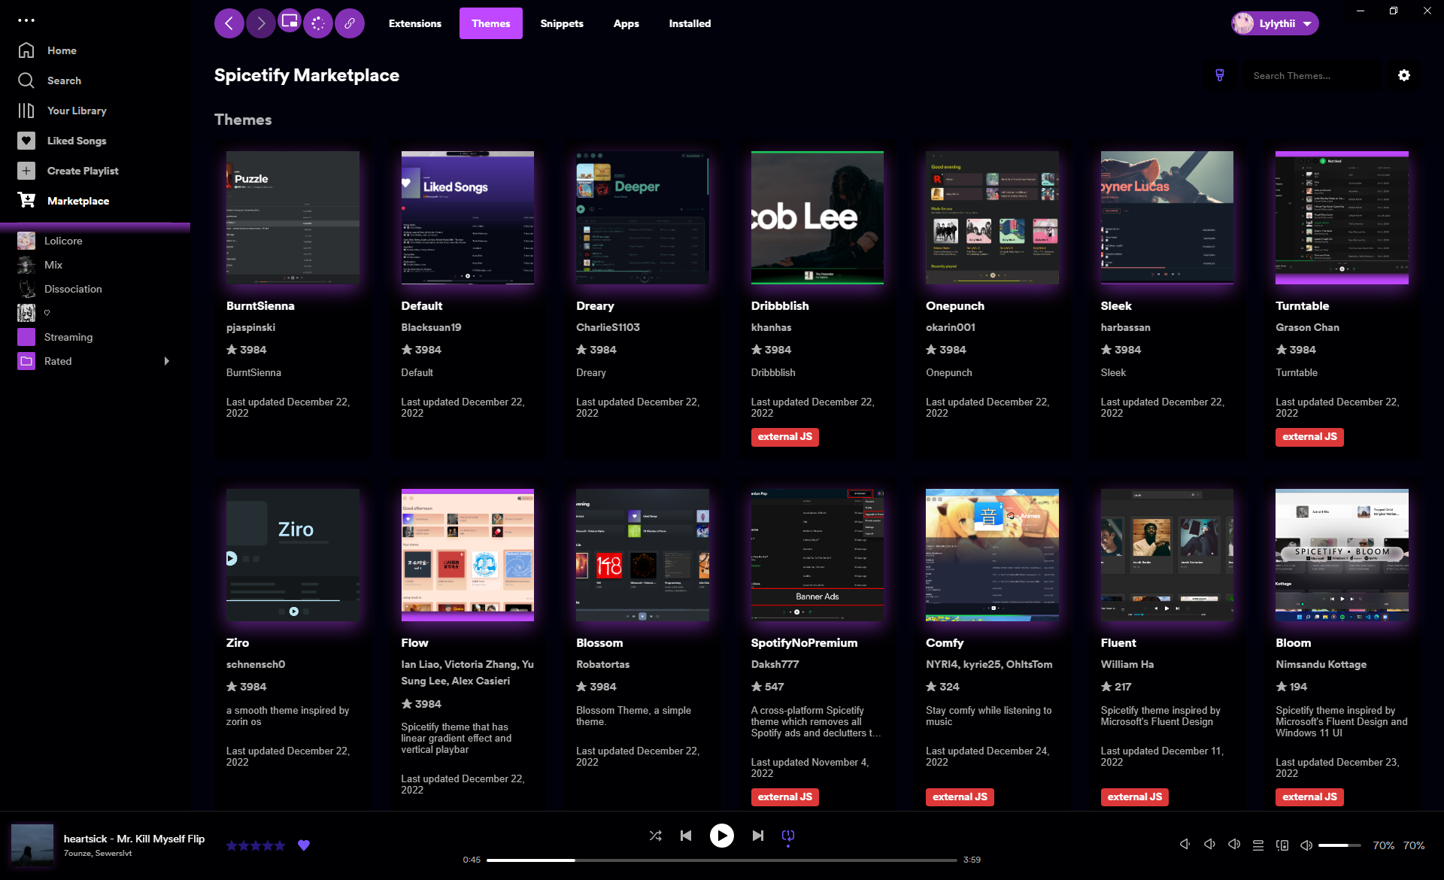Toggle shuffle playback
Image resolution: width=1444 pixels, height=880 pixels.
656,836
